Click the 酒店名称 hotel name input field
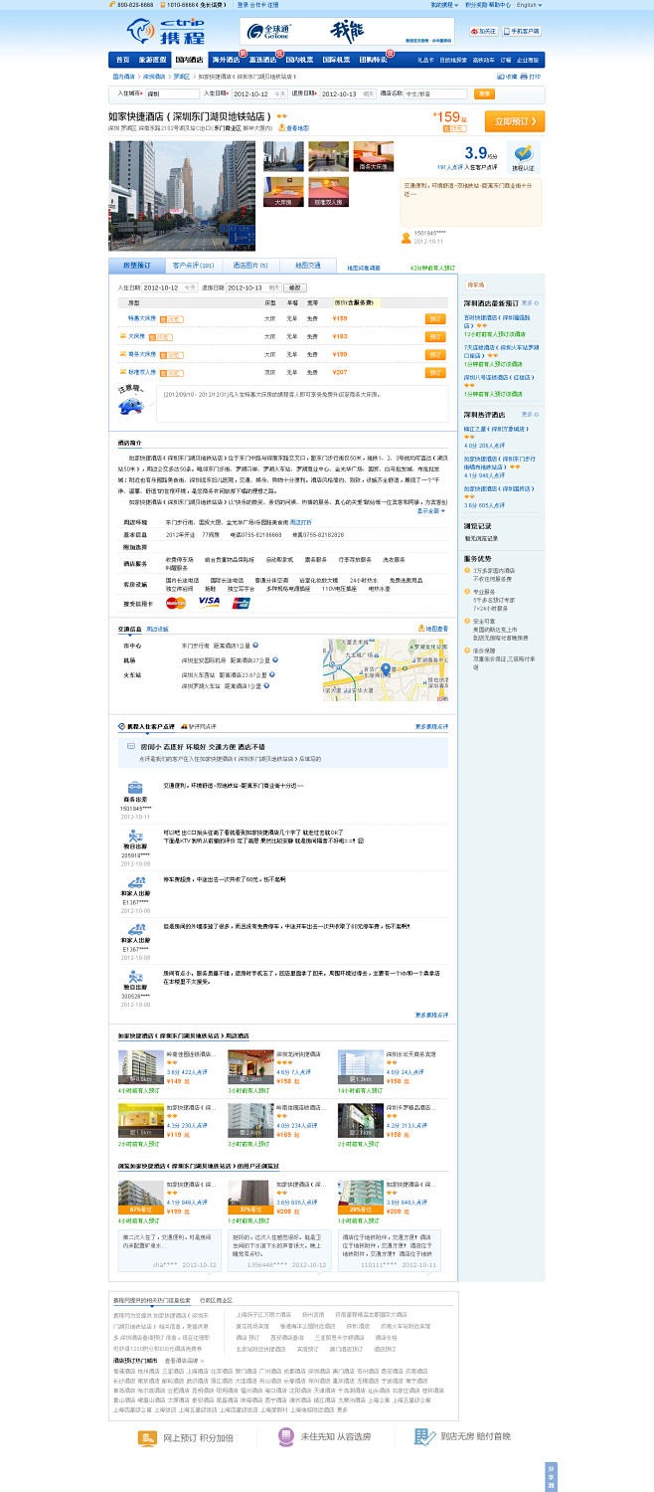The height and width of the screenshot is (1492, 654). point(435,93)
